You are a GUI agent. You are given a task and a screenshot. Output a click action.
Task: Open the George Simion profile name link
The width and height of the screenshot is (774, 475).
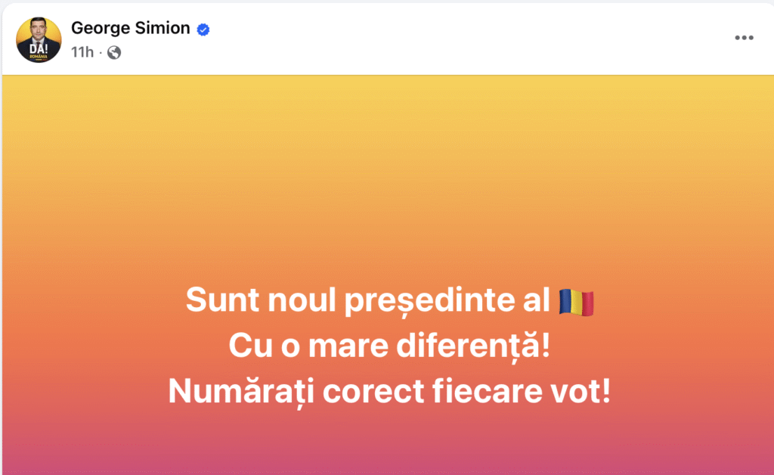[x=130, y=28]
